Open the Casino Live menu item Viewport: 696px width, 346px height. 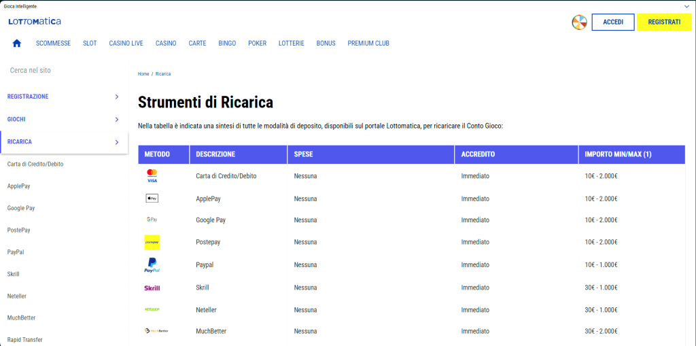[126, 44]
